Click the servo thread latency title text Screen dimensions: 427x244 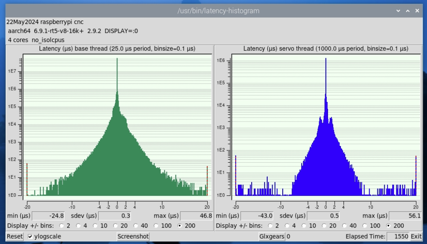[325, 49]
